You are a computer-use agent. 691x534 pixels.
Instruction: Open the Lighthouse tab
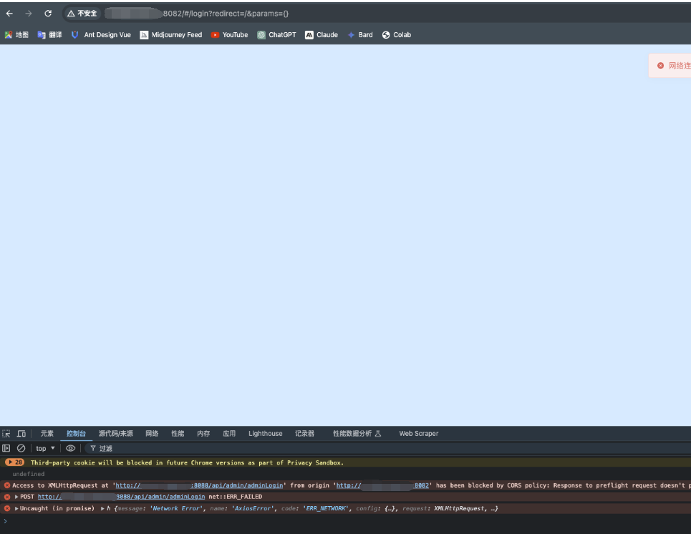265,434
